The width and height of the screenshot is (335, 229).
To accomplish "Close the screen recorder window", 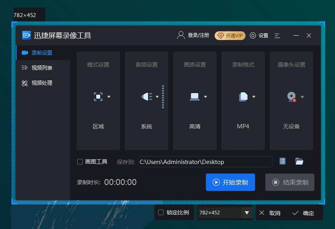I will coord(309,36).
